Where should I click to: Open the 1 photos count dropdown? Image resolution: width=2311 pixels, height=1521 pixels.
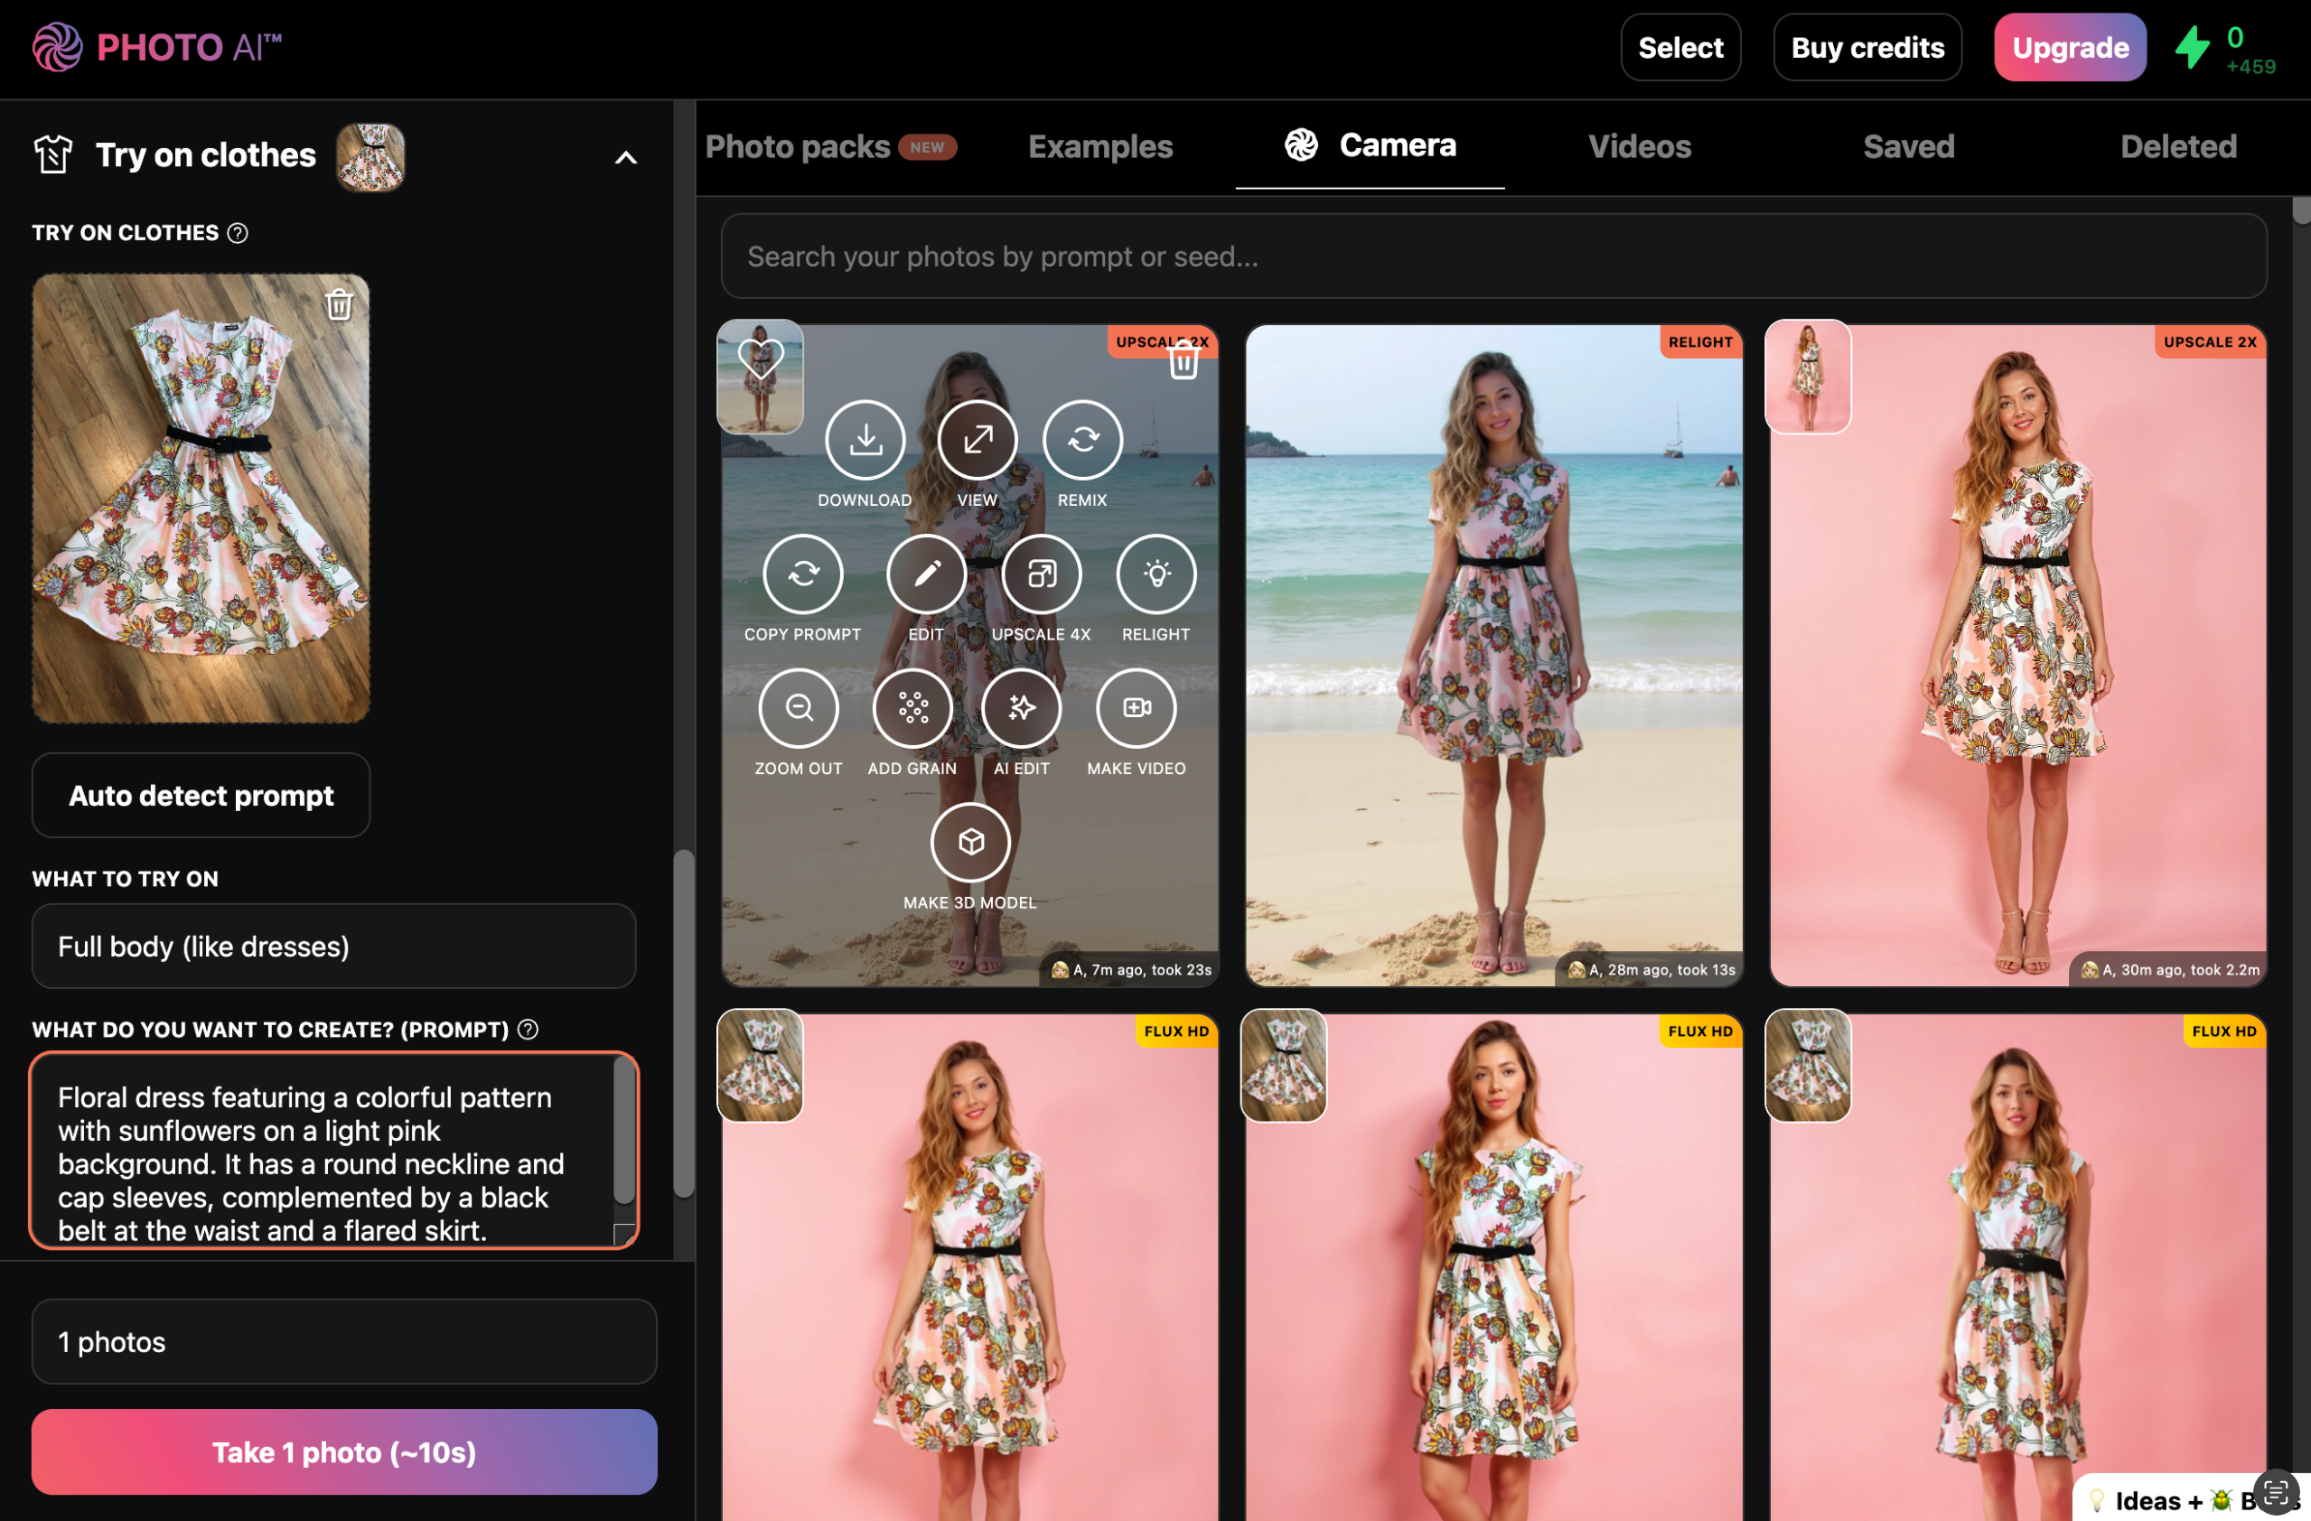[x=343, y=1341]
